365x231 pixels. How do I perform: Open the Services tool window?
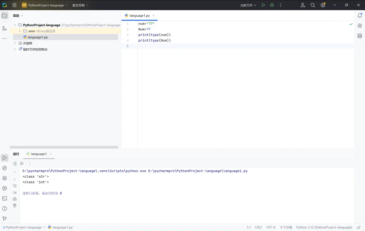[4, 188]
